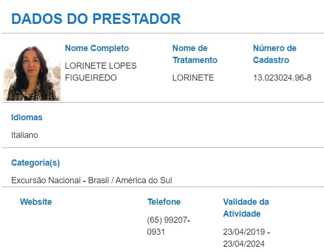Click the provider profile photo
Viewport: 324px width, 252px height.
pyautogui.click(x=32, y=73)
